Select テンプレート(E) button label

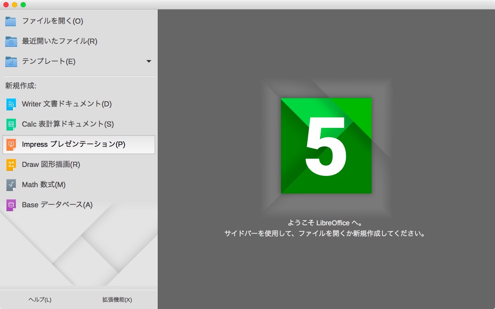click(x=49, y=61)
